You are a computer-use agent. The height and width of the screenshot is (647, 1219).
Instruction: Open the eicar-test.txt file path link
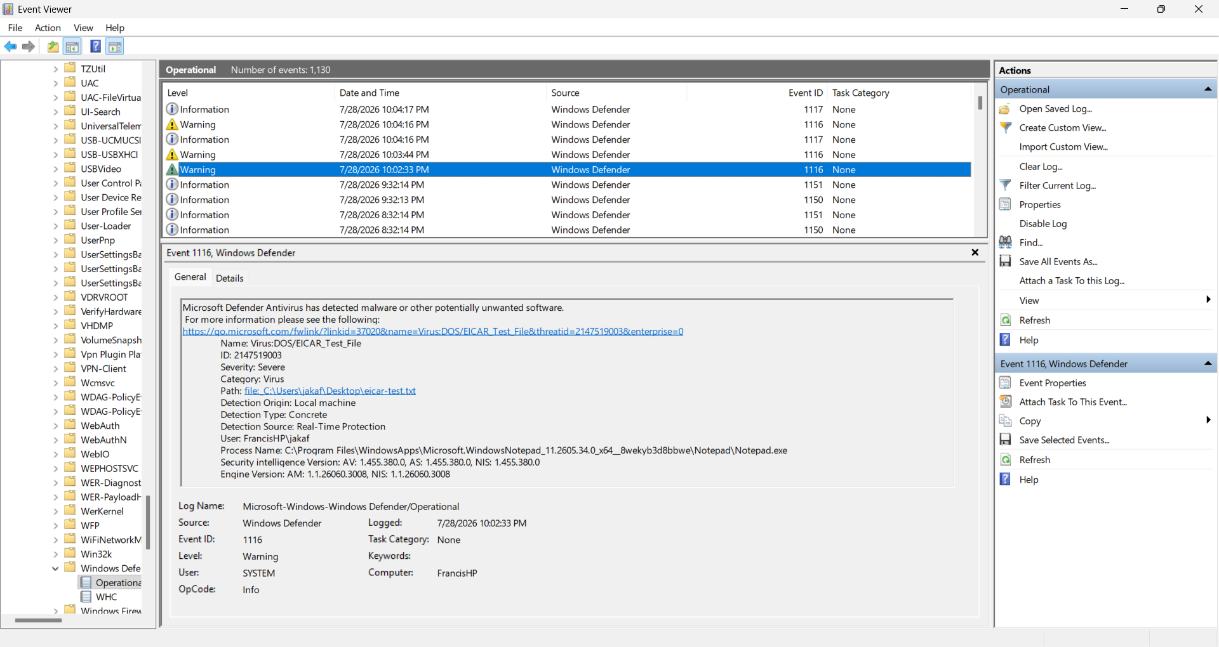tap(330, 391)
